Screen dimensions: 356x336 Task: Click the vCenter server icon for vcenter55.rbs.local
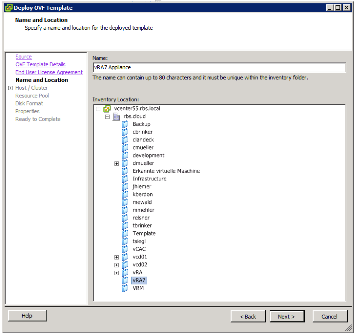tap(107, 109)
